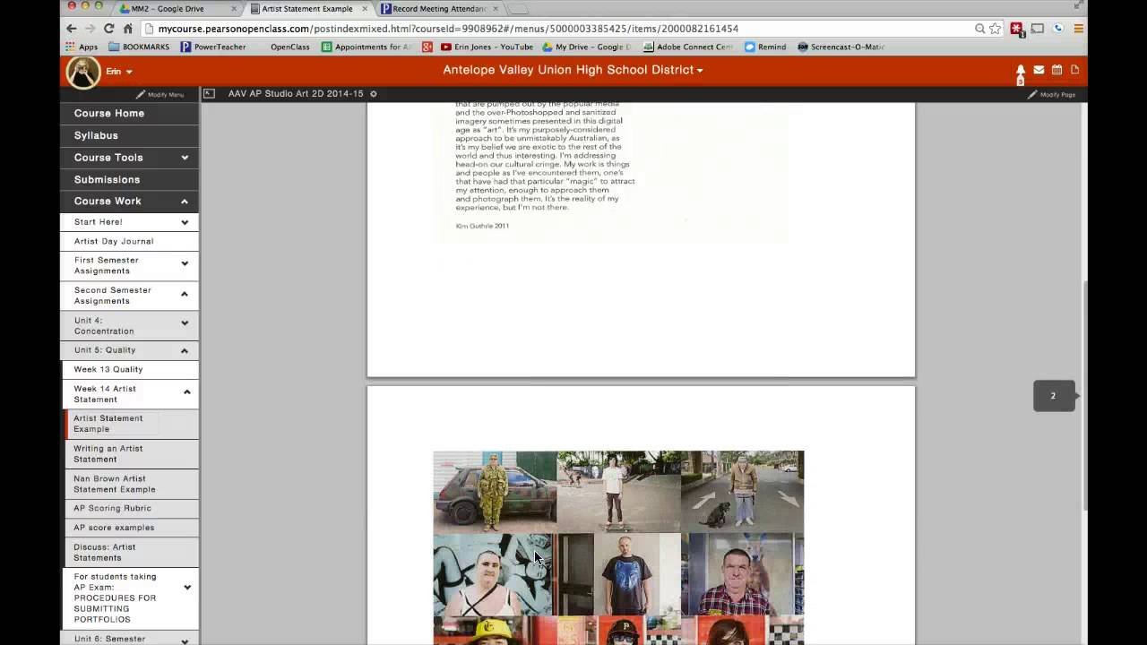Click Modify Page pencil icon

click(x=1032, y=94)
